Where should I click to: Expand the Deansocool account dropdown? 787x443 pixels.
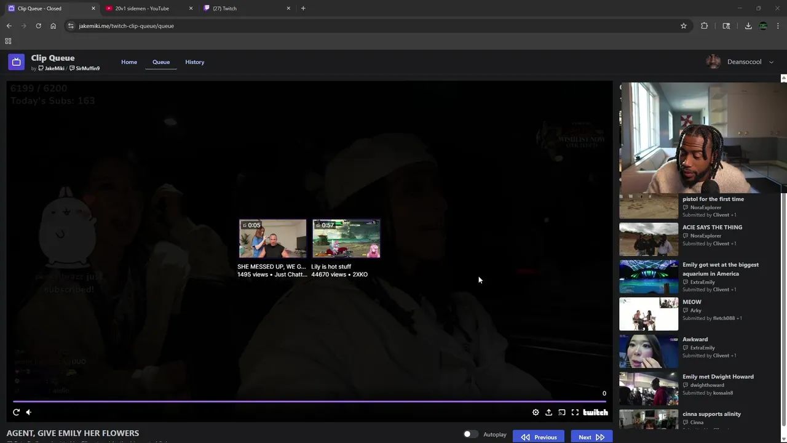click(772, 62)
